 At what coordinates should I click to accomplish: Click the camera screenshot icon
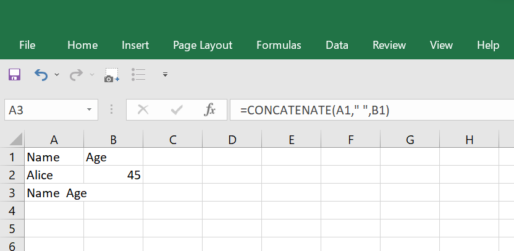[x=112, y=75]
